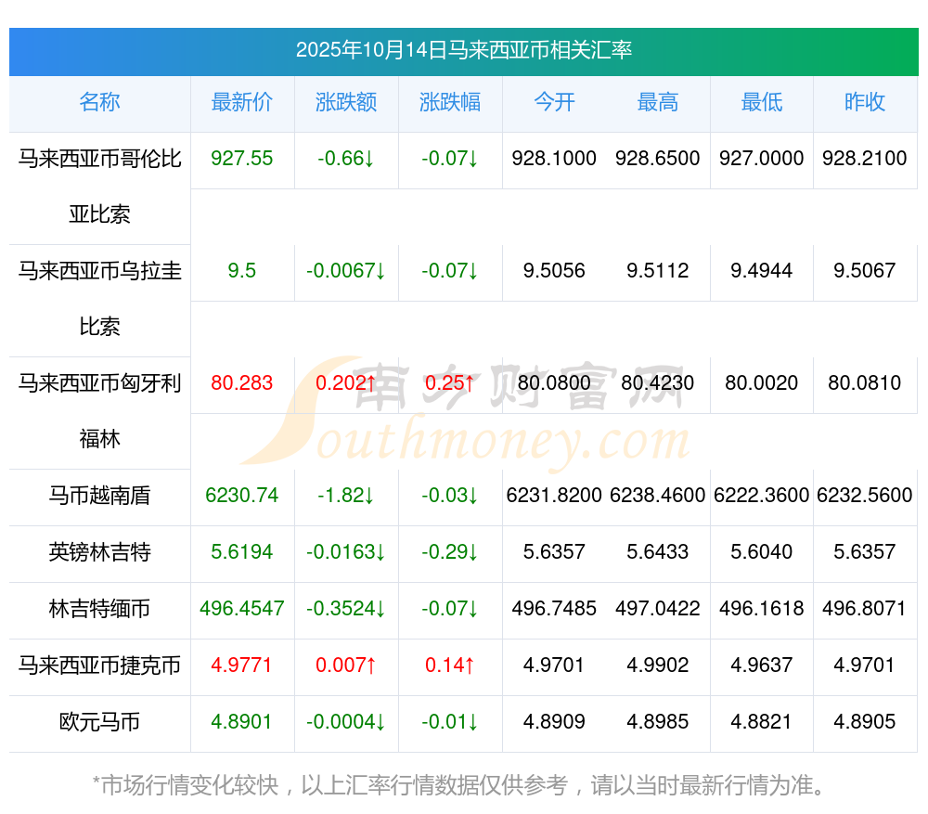Click the disclaimer text at the bottom
The width and height of the screenshot is (928, 814).
[x=458, y=785]
